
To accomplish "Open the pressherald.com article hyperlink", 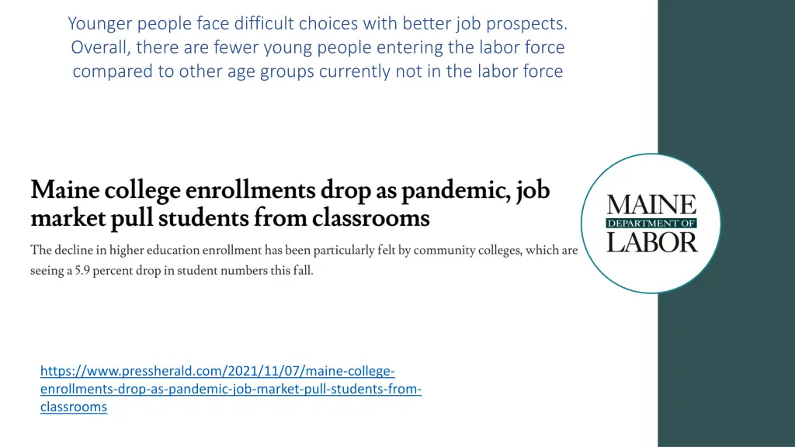I will [x=231, y=389].
